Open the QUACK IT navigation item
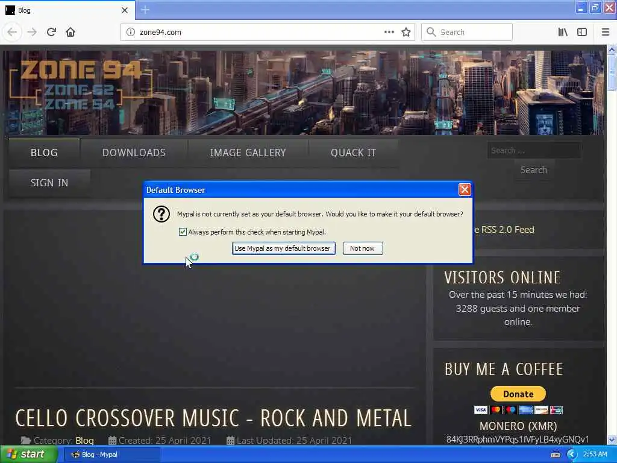 tap(353, 153)
